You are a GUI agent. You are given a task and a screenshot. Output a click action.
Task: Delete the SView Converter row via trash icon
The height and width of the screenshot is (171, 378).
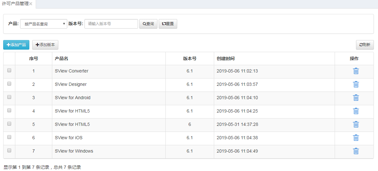(x=356, y=71)
